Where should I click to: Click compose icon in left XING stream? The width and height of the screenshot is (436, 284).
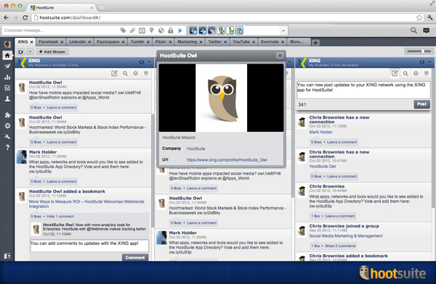coord(114,73)
